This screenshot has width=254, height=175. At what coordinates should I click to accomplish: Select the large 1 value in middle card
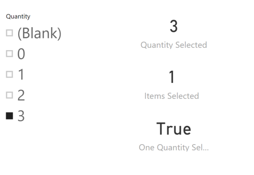click(x=172, y=77)
